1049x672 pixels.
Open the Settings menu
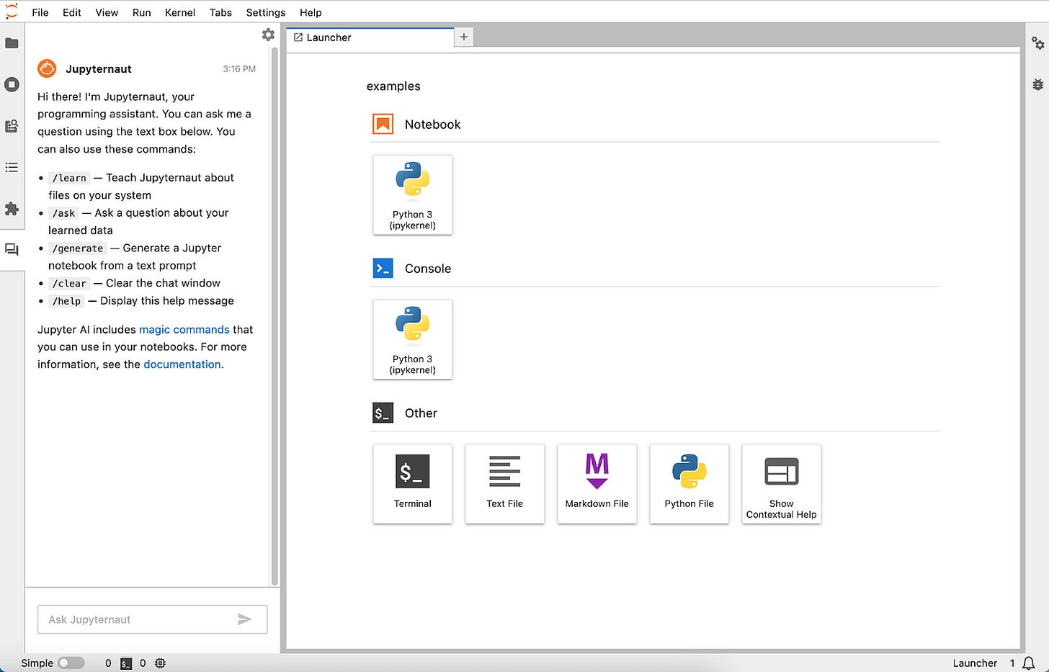(x=265, y=12)
